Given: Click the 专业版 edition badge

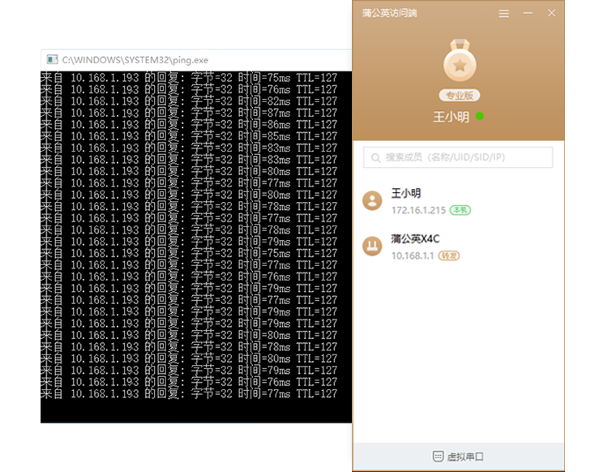Looking at the screenshot, I should click(460, 96).
